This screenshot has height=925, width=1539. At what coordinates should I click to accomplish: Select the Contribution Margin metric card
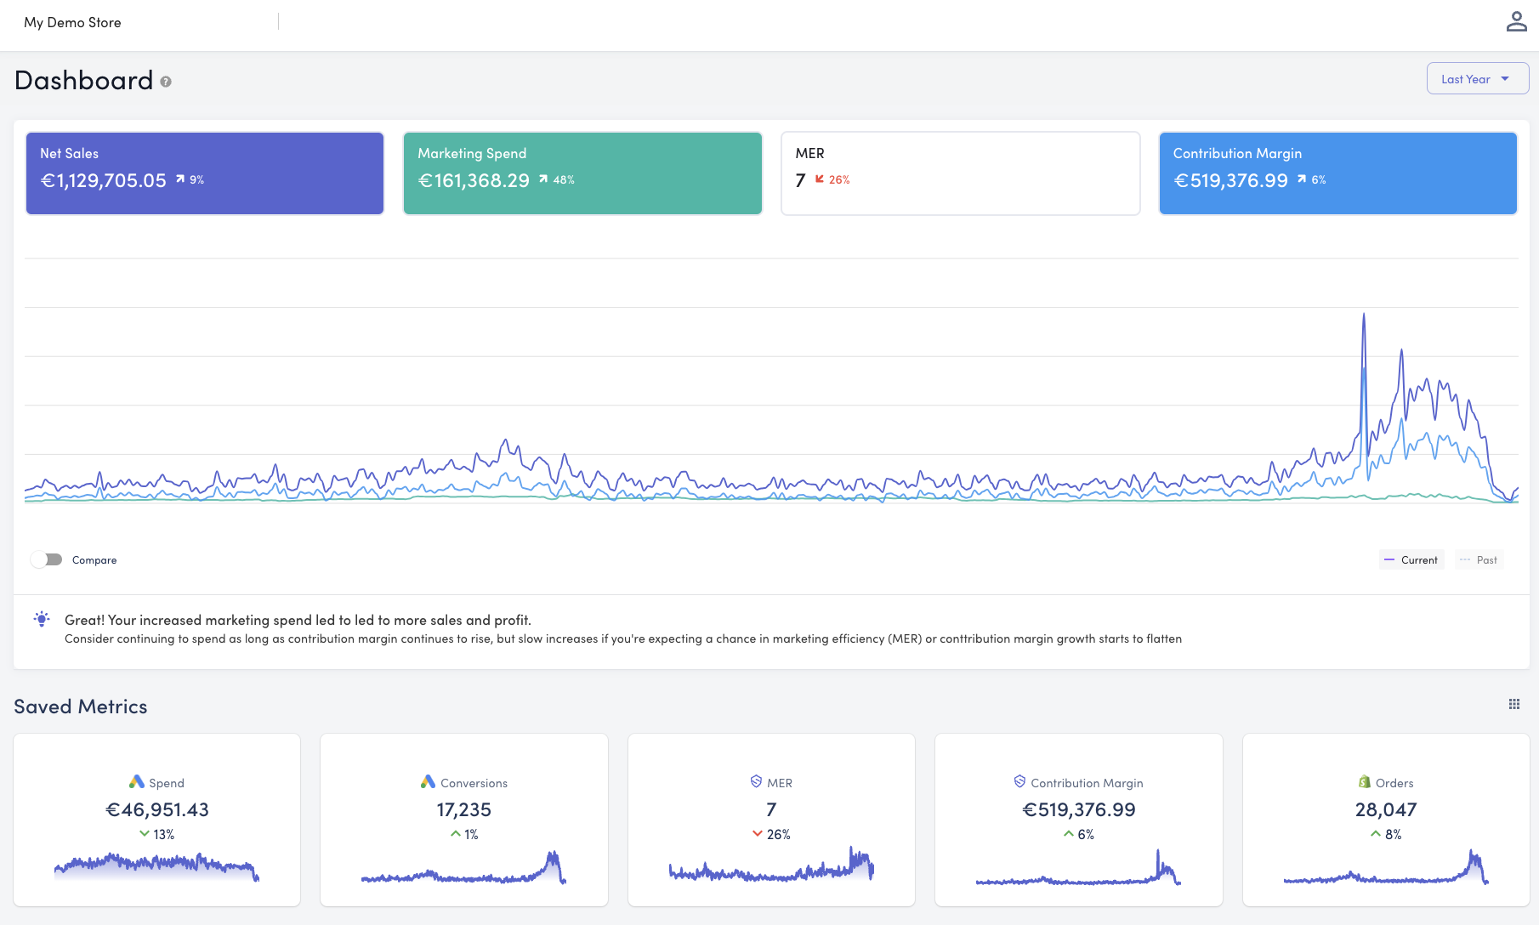1337,173
